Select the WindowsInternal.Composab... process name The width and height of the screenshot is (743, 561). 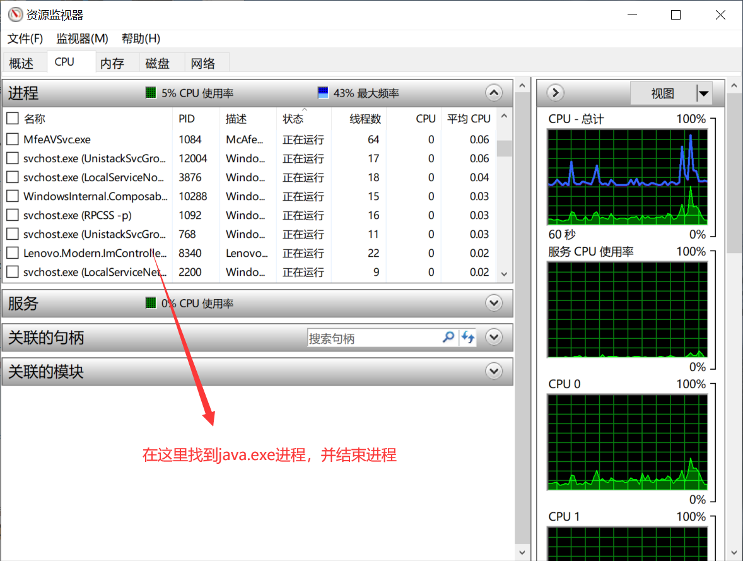coord(95,196)
